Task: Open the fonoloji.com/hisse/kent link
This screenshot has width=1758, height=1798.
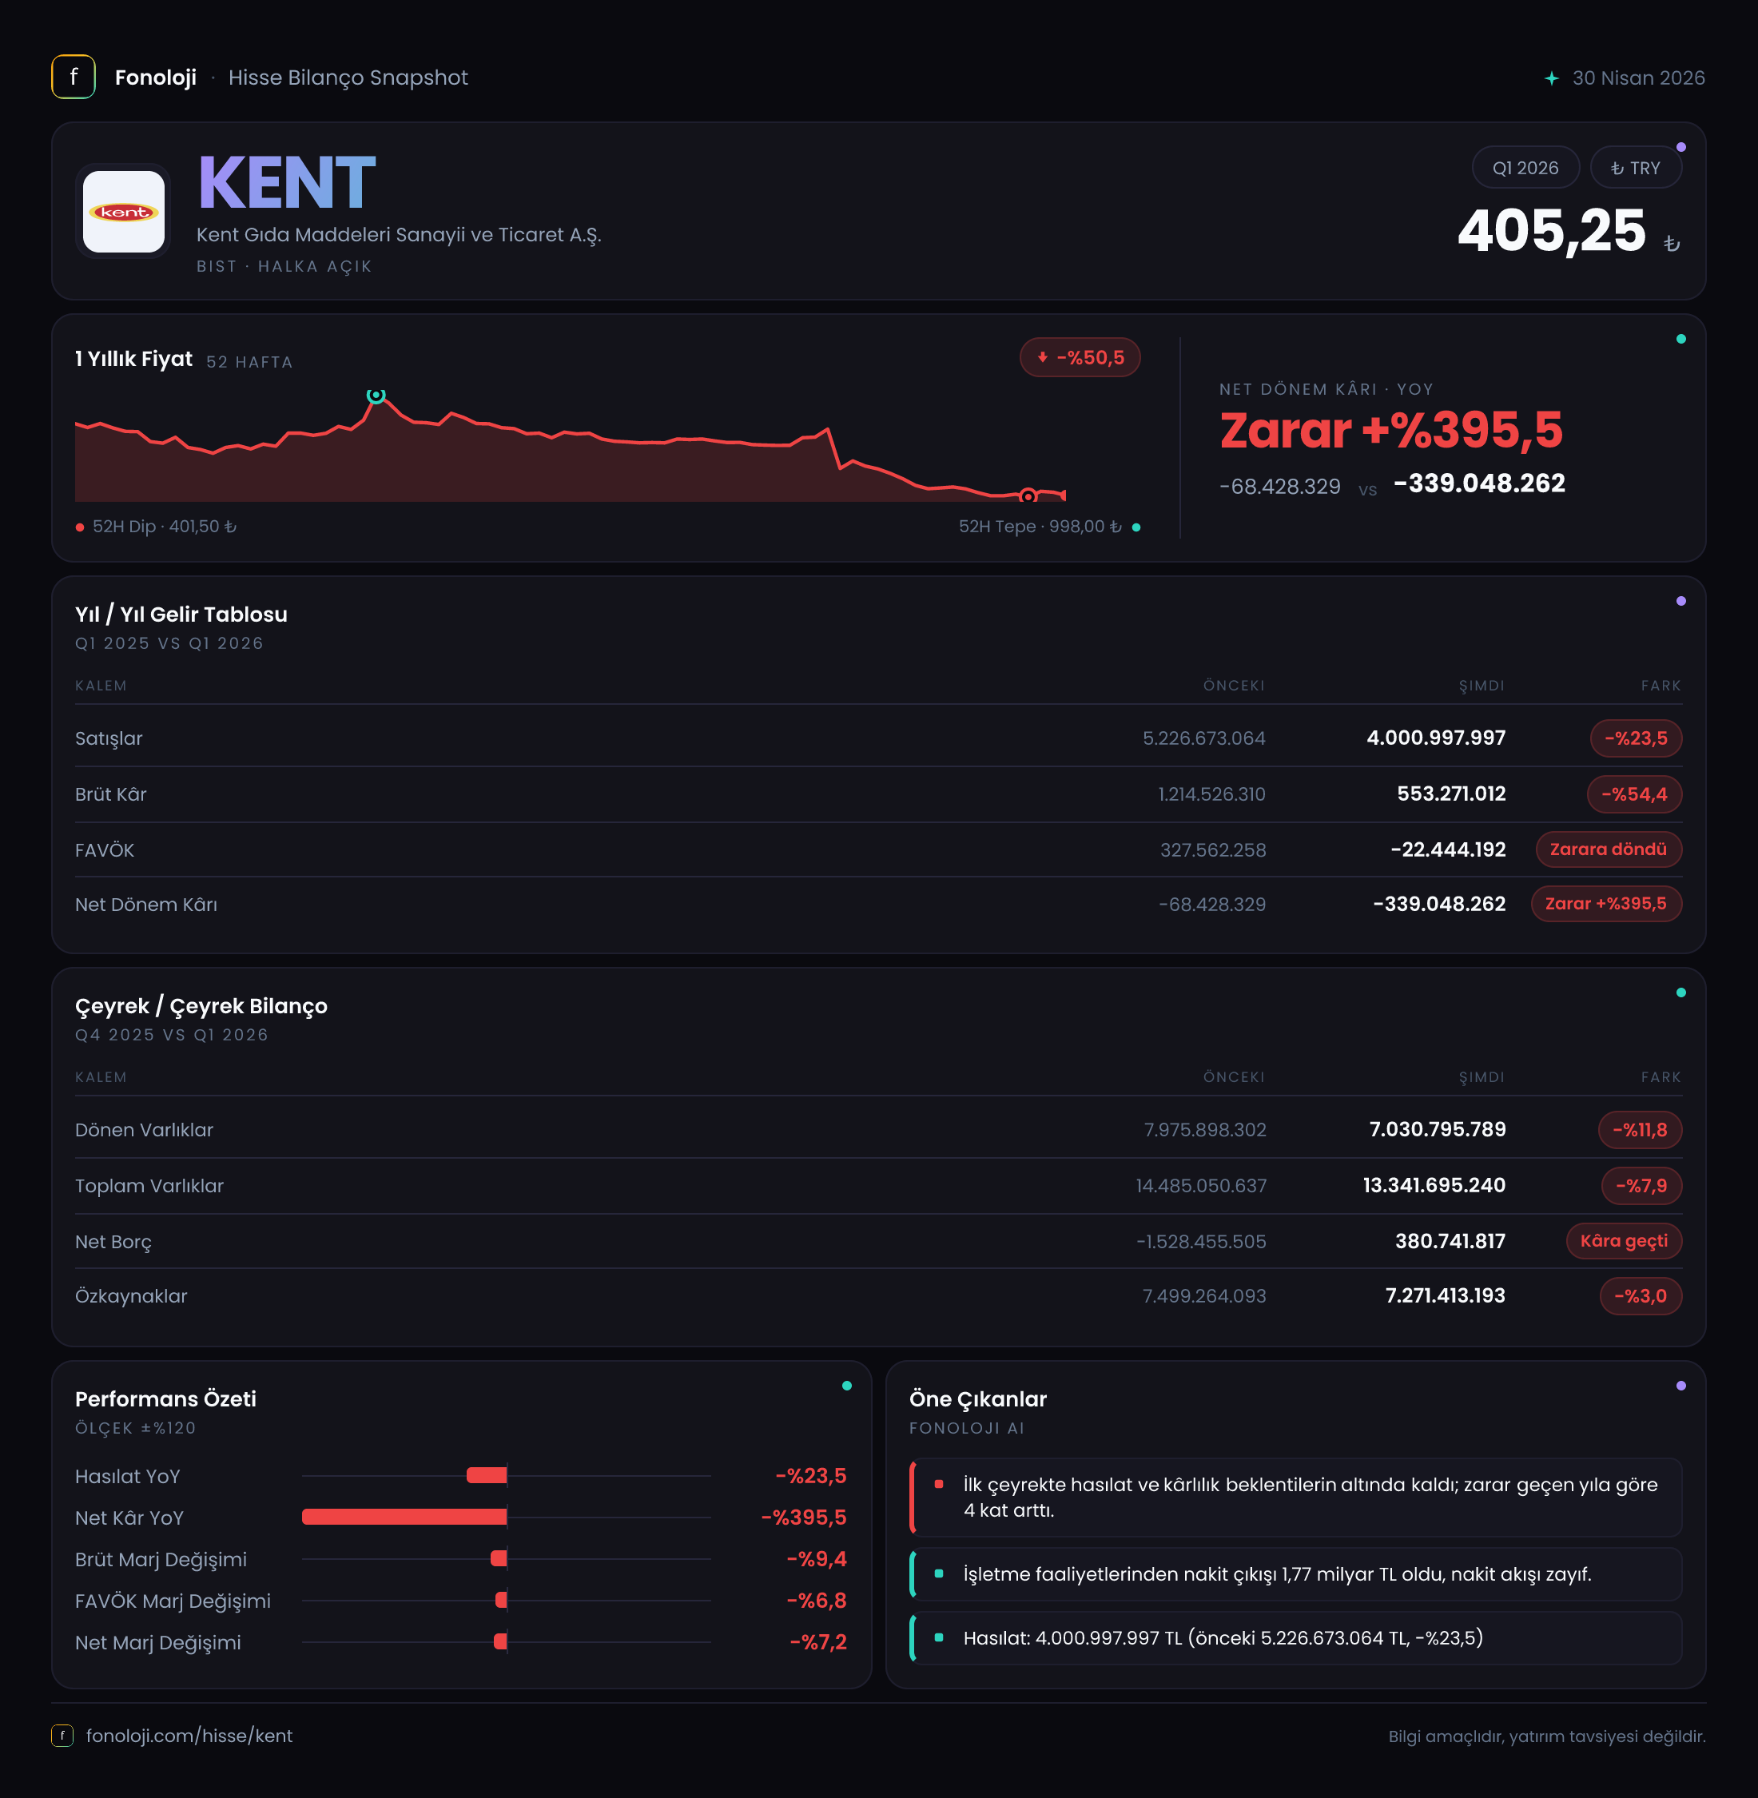Action: [189, 1735]
